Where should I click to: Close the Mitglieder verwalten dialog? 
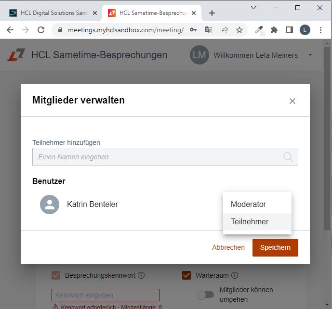(x=292, y=101)
